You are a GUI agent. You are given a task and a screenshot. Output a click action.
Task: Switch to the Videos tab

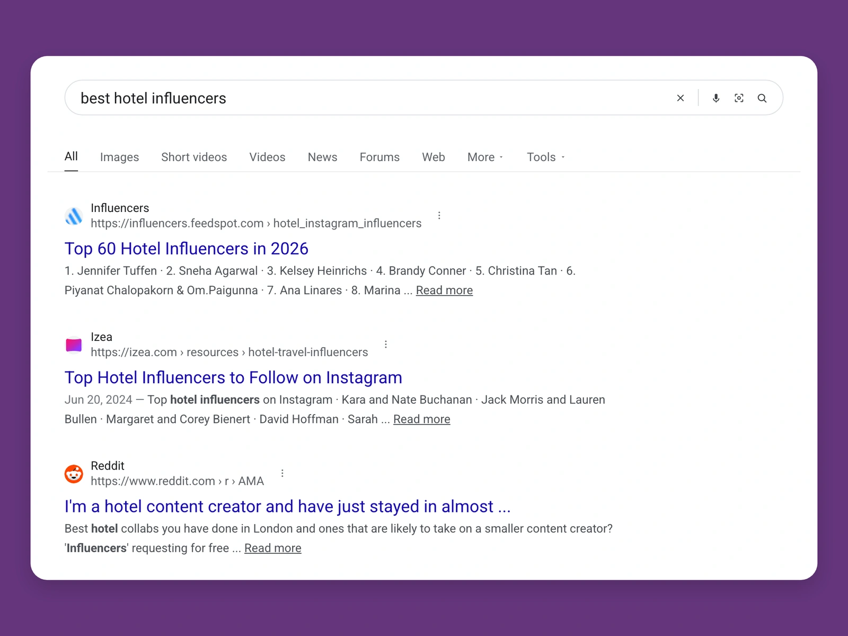(267, 157)
